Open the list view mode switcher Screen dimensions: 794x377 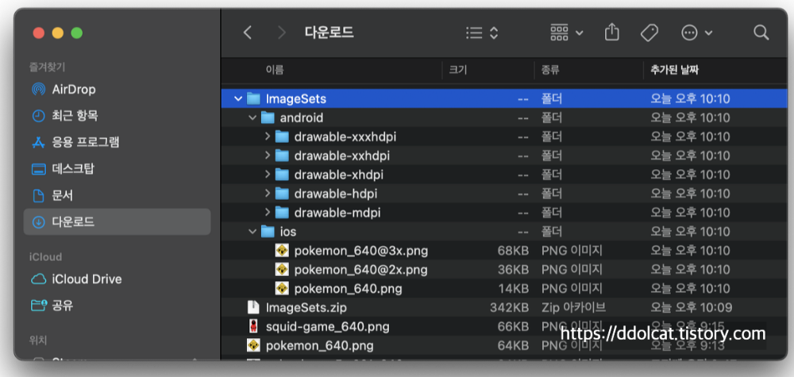(x=482, y=33)
